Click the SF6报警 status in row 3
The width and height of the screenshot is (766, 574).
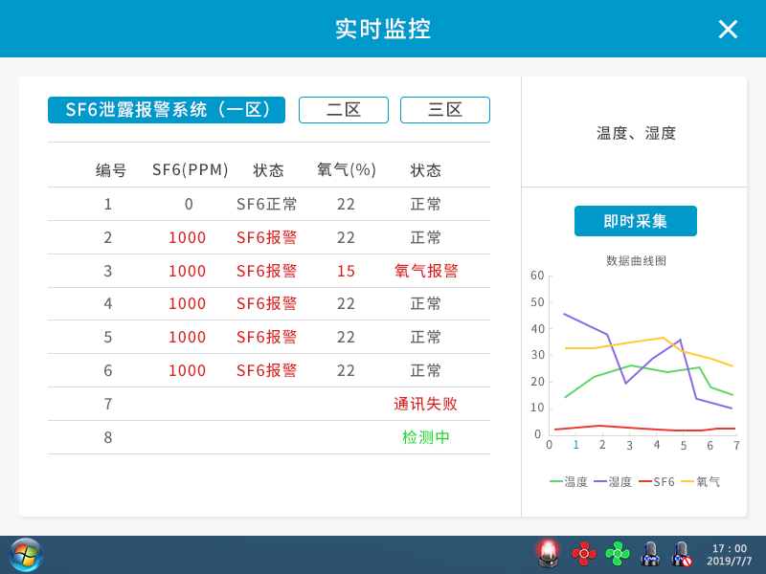(x=267, y=271)
